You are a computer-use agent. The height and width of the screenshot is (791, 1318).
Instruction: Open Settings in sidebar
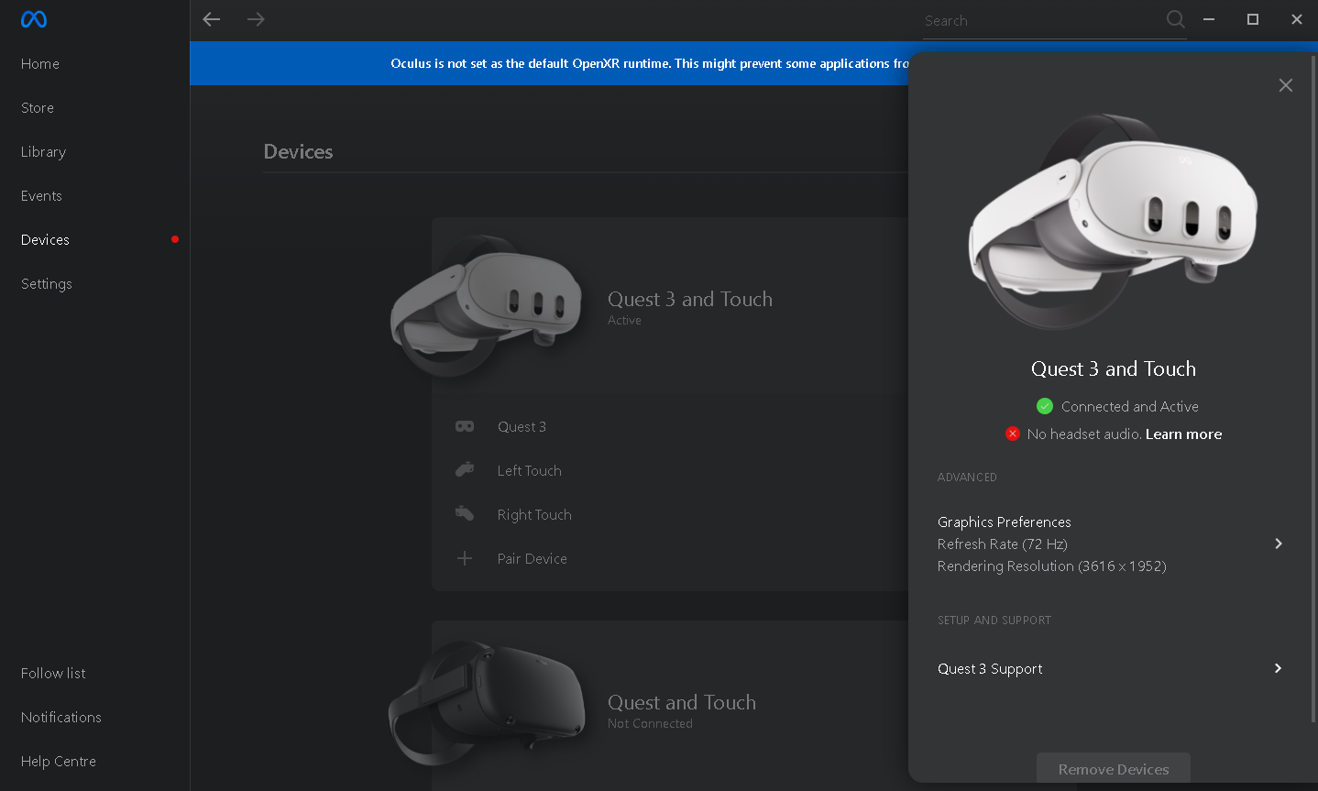tap(47, 284)
